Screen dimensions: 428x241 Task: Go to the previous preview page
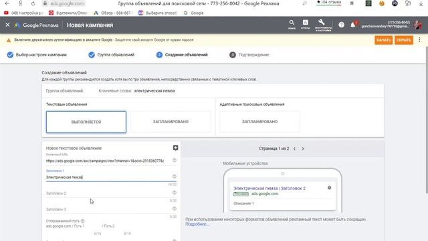tap(294, 149)
